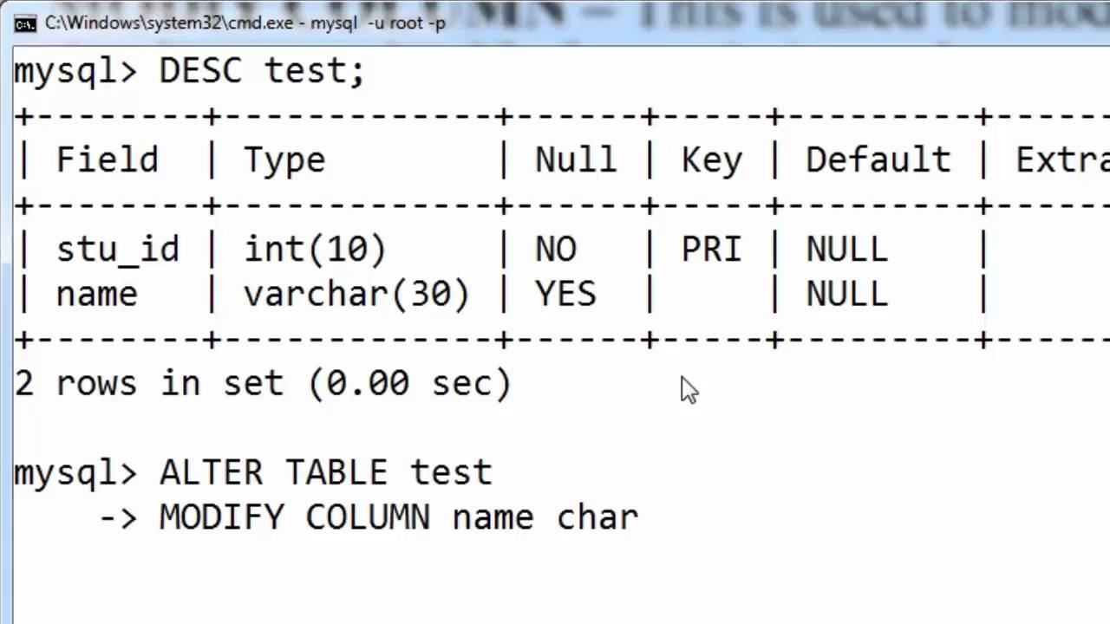
Task: Click the 'PRI' key cell
Action: 712,250
